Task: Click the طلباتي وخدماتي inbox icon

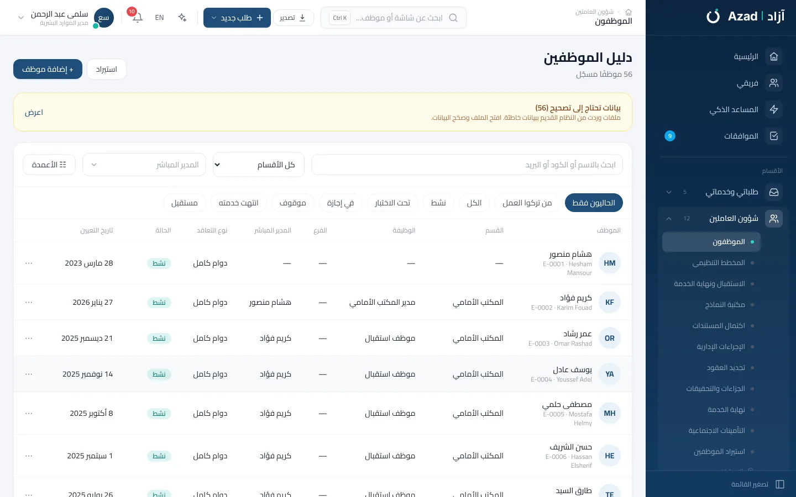Action: pos(774,192)
